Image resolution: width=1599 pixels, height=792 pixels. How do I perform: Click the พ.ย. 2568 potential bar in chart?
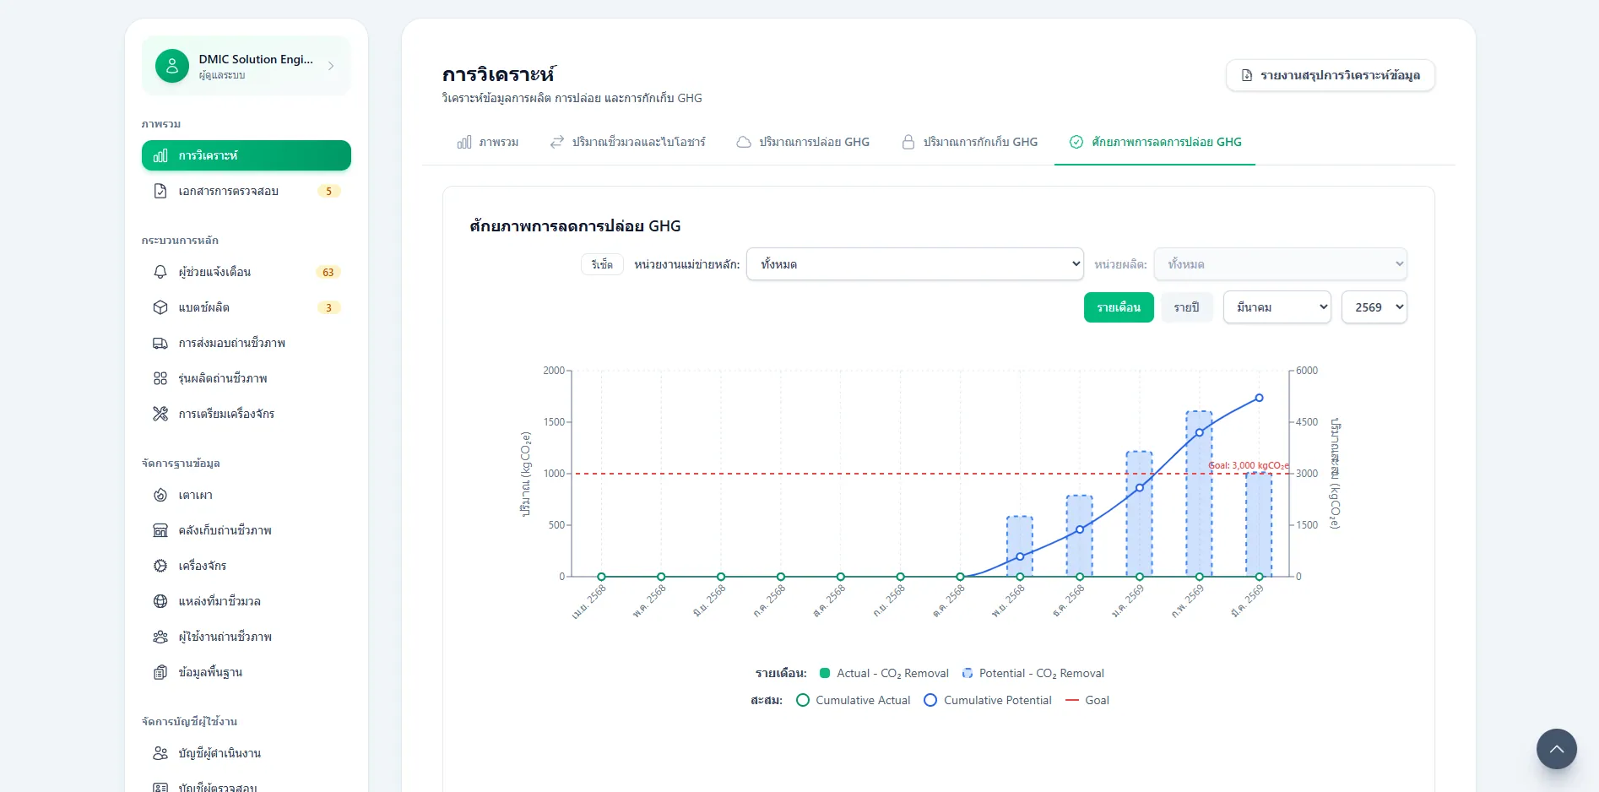coord(1020,546)
